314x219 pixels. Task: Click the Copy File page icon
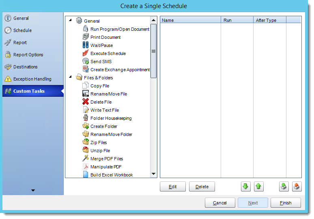click(86, 85)
